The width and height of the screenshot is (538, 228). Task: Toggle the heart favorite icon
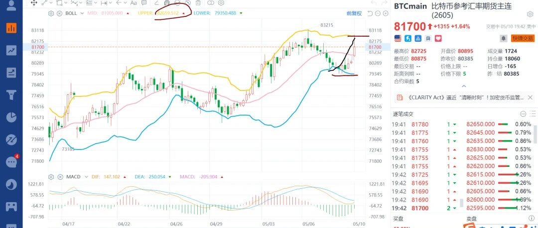438,38
